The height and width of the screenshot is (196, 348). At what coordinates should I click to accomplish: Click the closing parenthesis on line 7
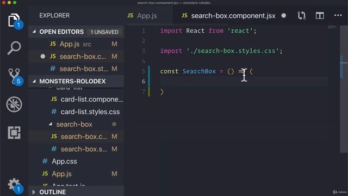click(x=162, y=91)
